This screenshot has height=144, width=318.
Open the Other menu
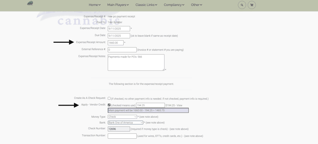click(x=197, y=5)
